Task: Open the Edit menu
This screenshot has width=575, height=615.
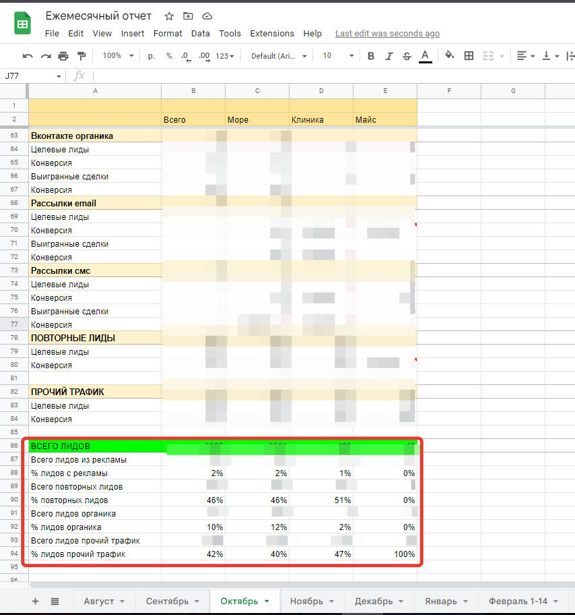Action: (75, 34)
